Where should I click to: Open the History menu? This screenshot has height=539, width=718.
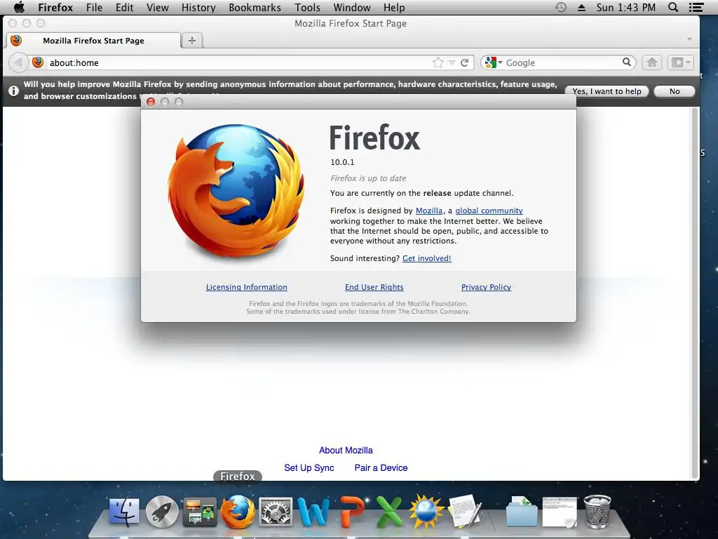[198, 7]
